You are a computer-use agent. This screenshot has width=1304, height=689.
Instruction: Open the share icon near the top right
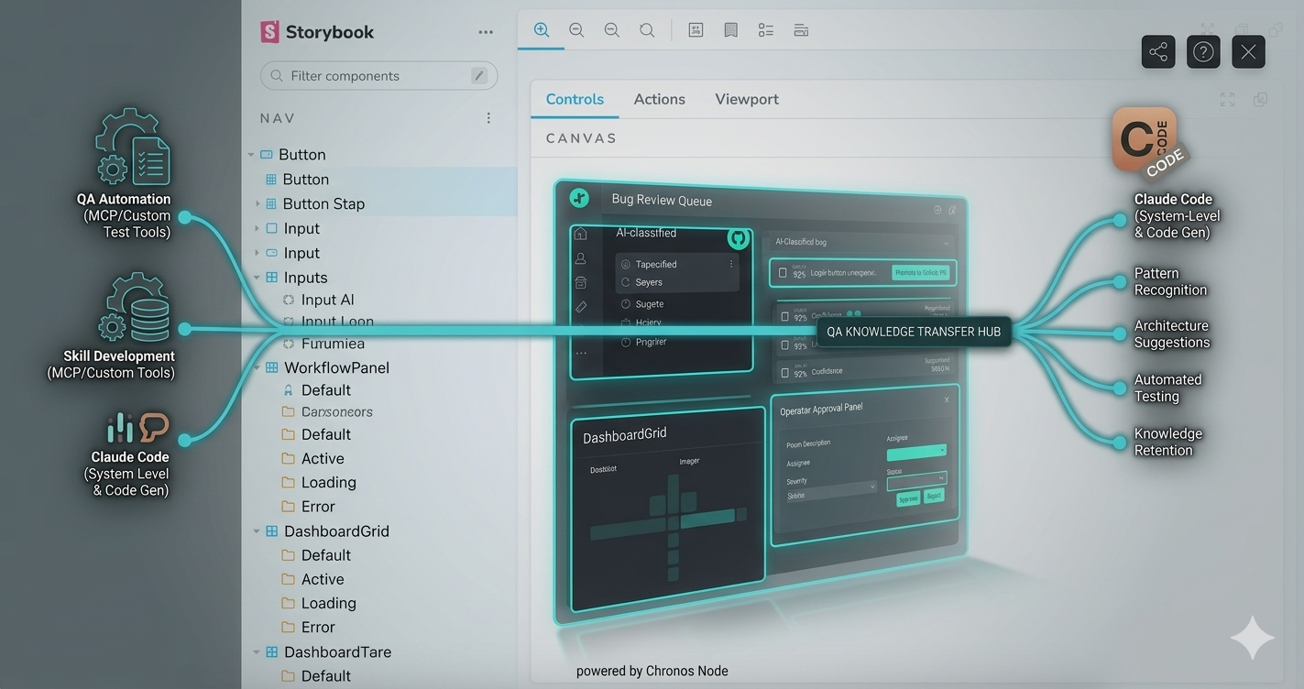click(1157, 51)
